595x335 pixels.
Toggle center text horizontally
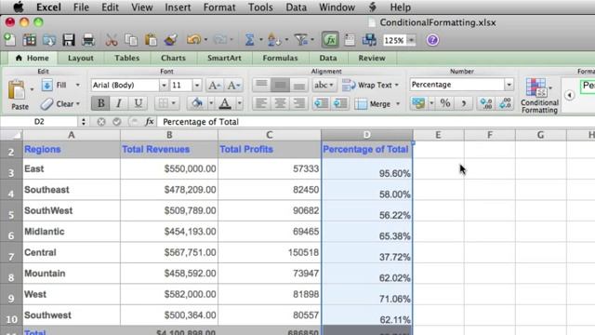280,103
